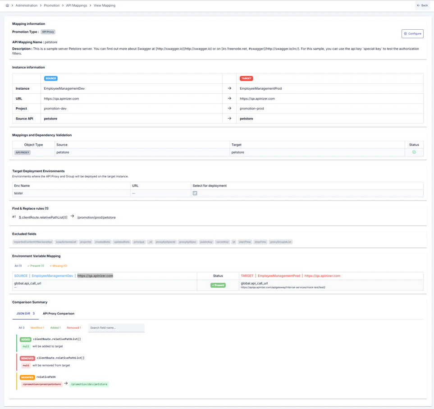Click /promotion/prod/petstore replacement value
434x409 pixels.
pyautogui.click(x=96, y=217)
